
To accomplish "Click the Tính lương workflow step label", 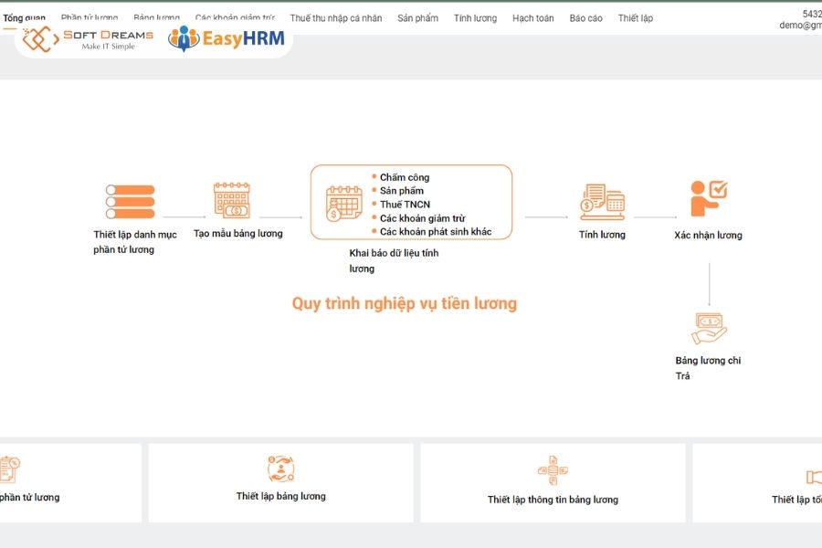I will pos(603,235).
